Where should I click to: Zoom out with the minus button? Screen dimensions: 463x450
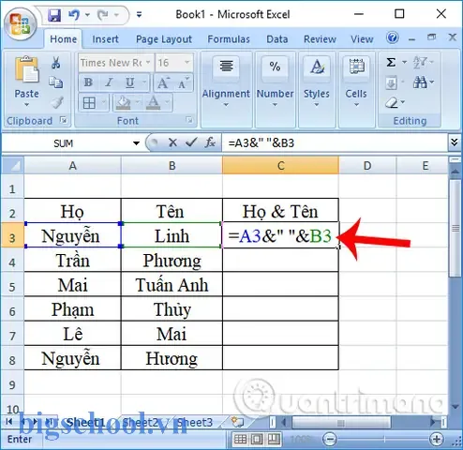(330, 440)
